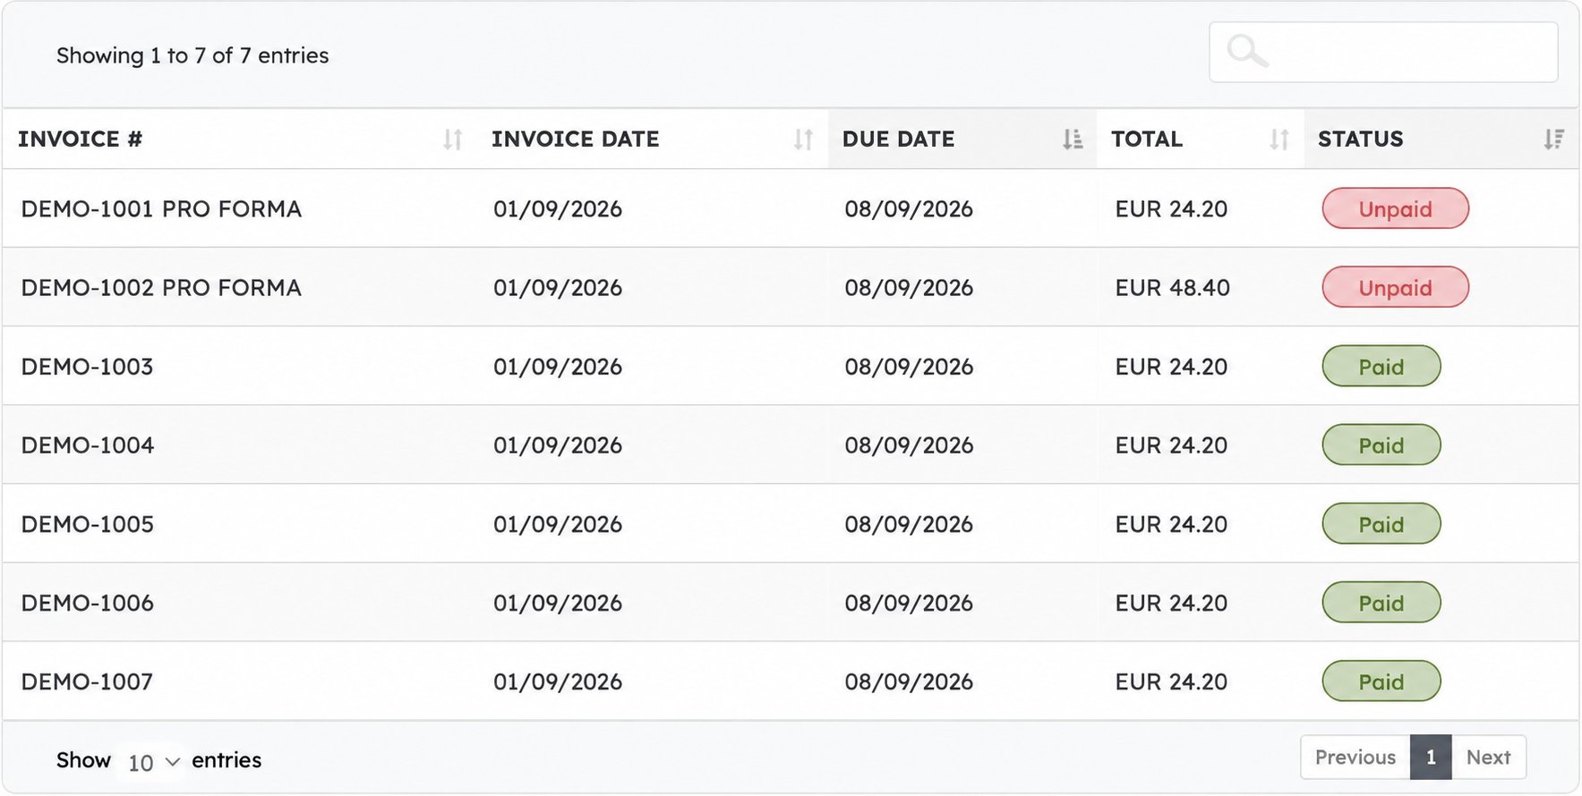Click the Unpaid badge for DEMO-1001
This screenshot has height=796, width=1582.
click(1395, 208)
